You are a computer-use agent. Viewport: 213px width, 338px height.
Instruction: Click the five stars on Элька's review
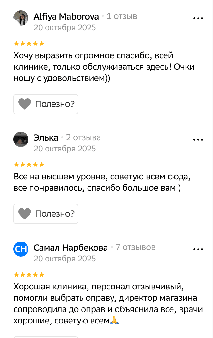tap(29, 165)
